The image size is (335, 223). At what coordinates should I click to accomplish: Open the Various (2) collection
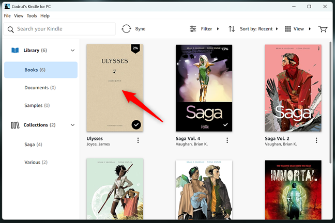[x=36, y=163]
